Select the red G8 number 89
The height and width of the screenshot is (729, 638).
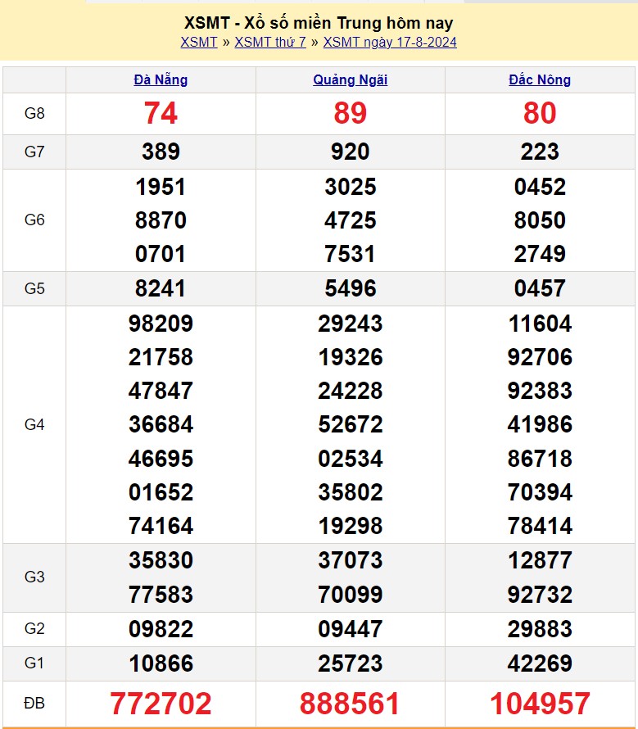pyautogui.click(x=351, y=114)
